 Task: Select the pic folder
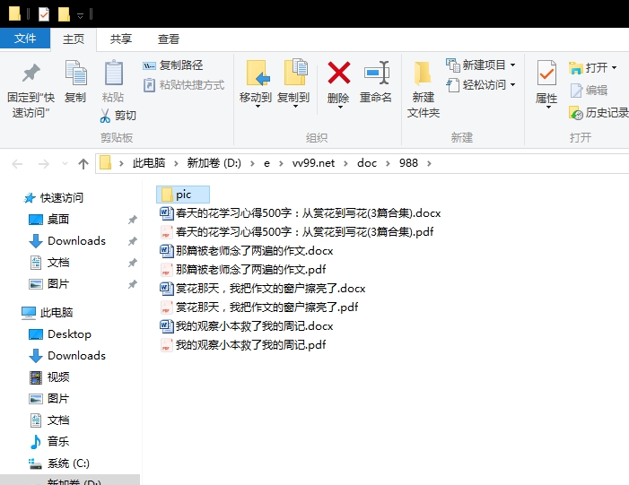tap(183, 195)
